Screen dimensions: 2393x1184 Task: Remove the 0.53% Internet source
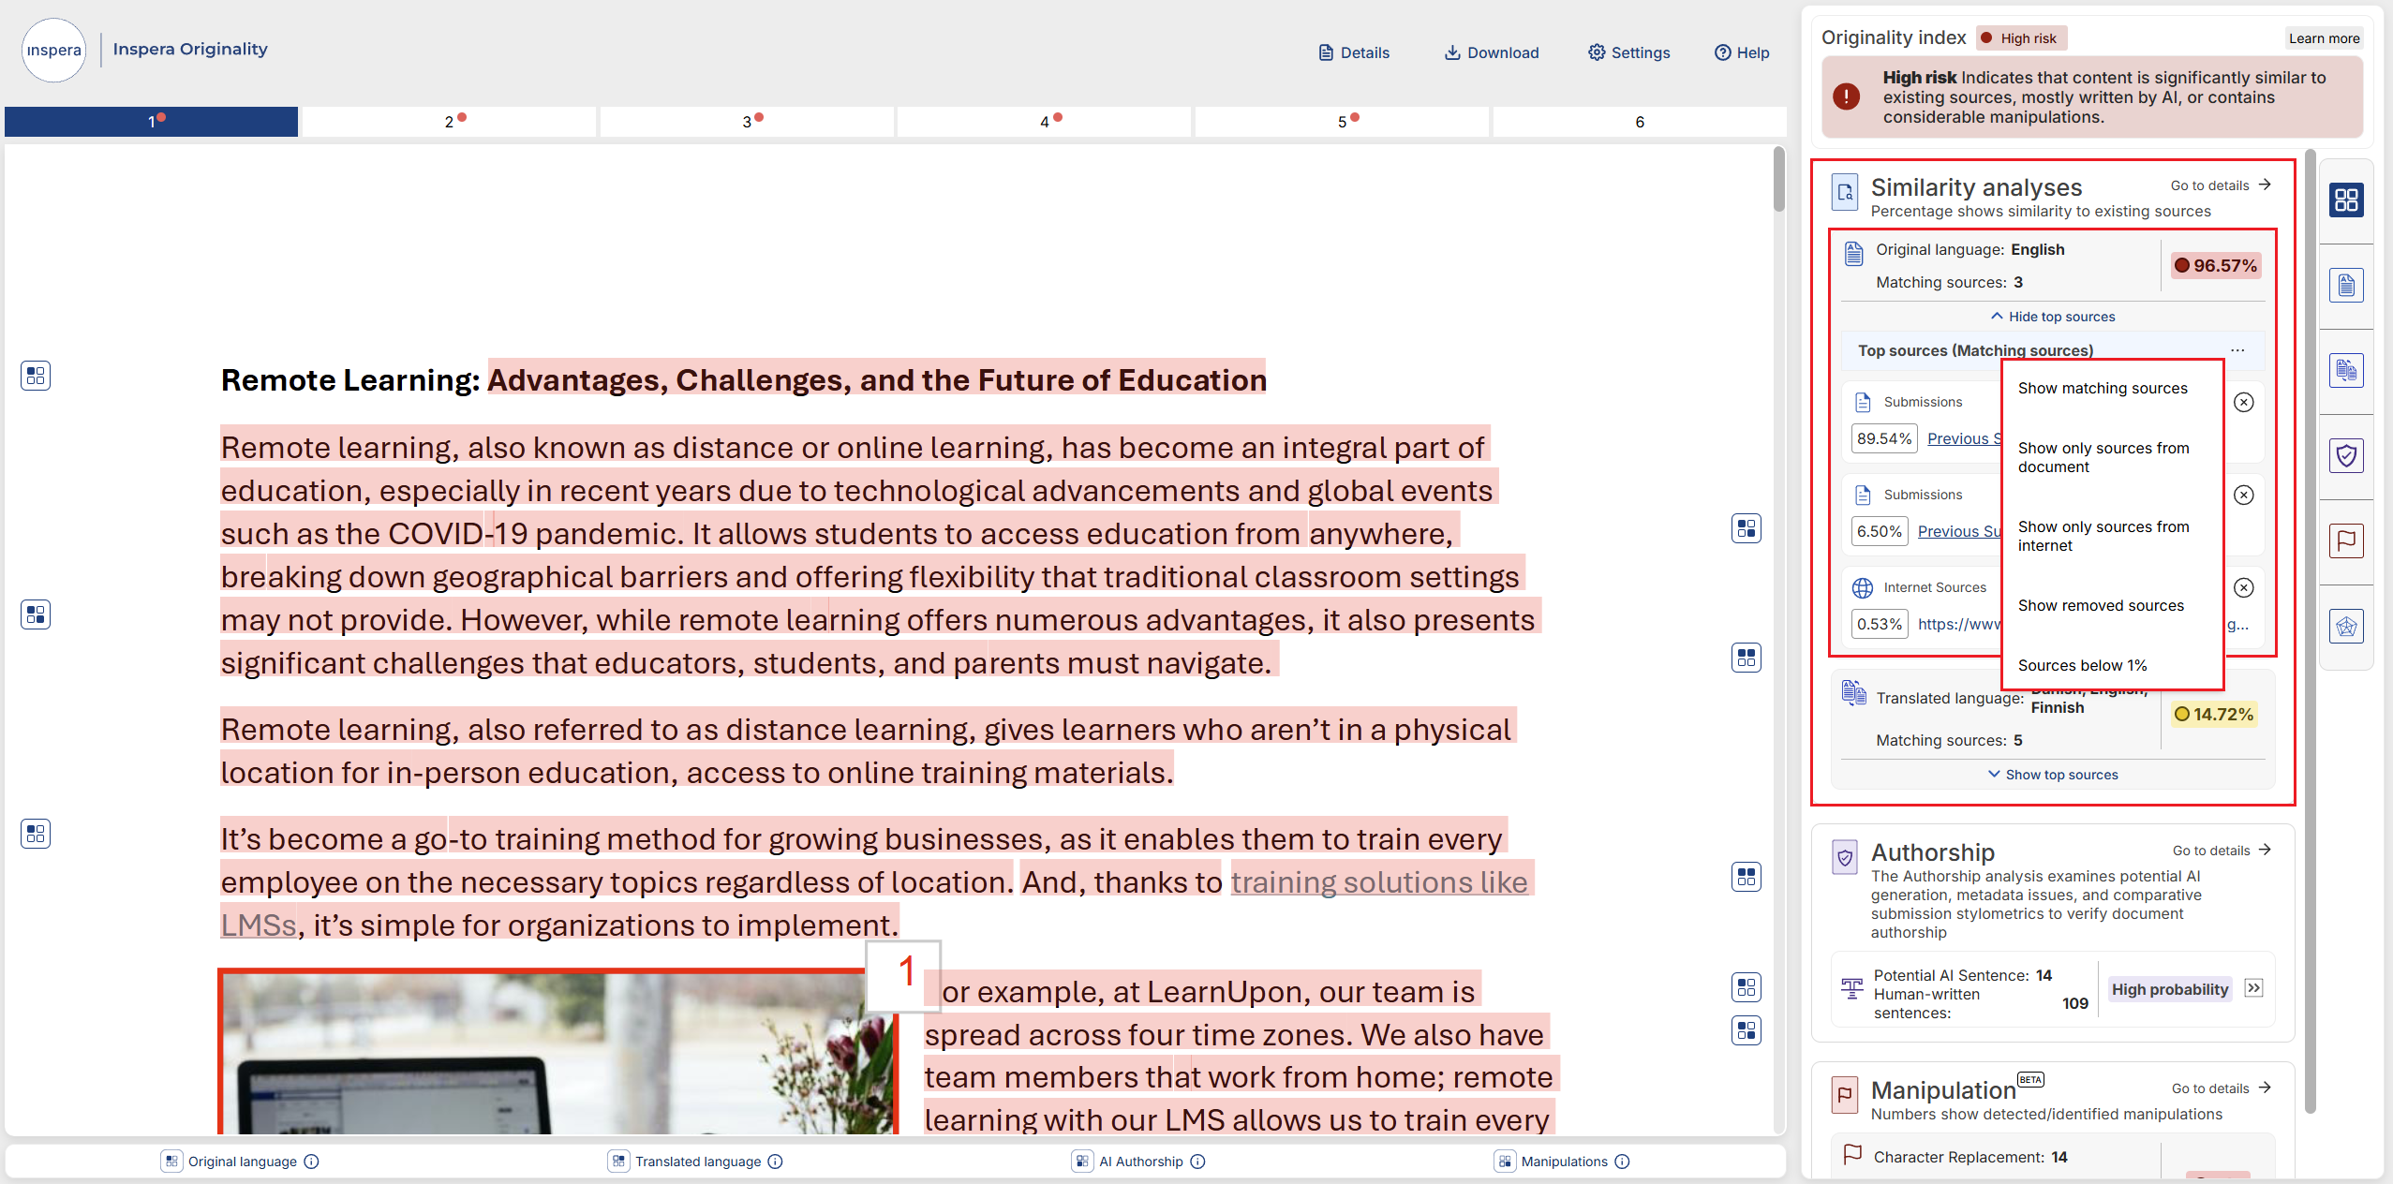[x=2244, y=587]
